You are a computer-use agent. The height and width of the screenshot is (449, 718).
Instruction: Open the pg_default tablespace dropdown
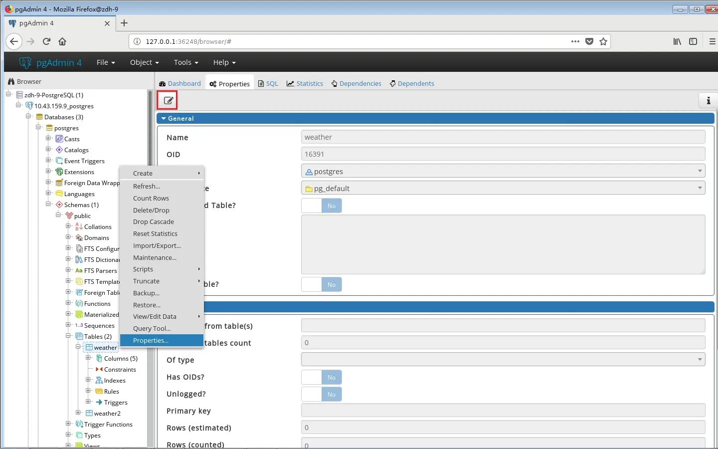pyautogui.click(x=503, y=188)
